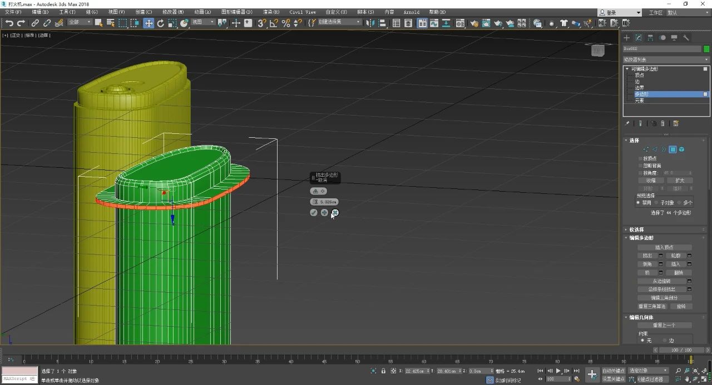Click the 扩大 selection button
This screenshot has height=385, width=712.
click(x=680, y=181)
